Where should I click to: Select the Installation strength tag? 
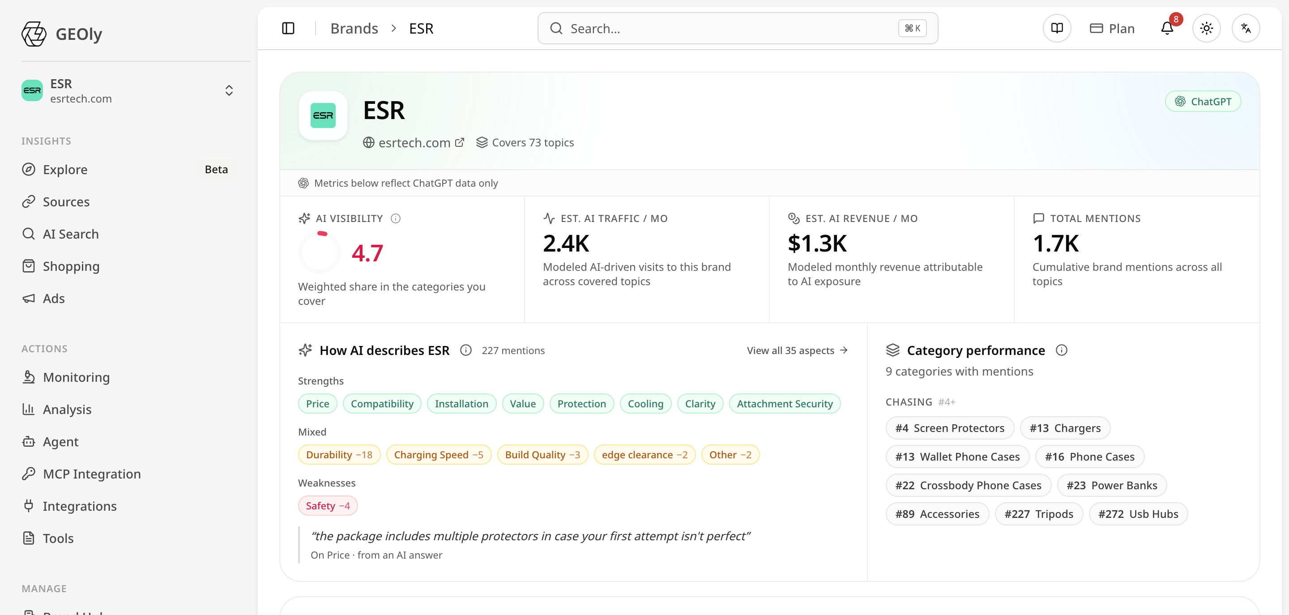pos(461,403)
